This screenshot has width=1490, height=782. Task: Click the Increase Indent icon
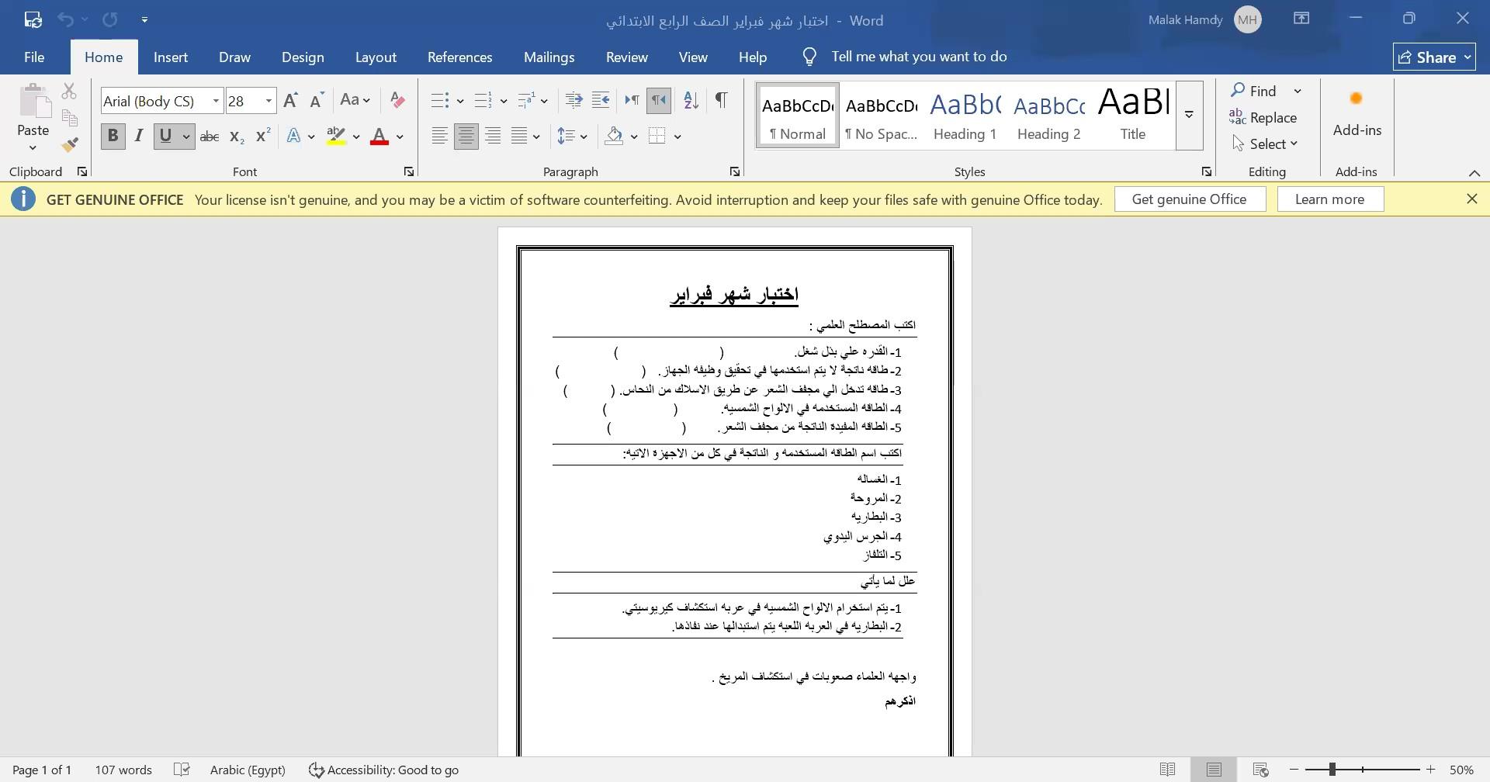(x=600, y=100)
